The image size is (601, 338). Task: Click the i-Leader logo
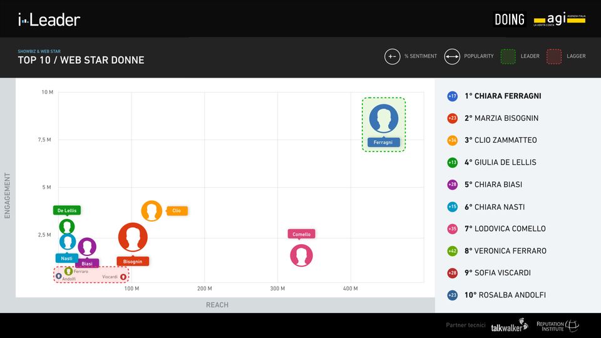49,20
